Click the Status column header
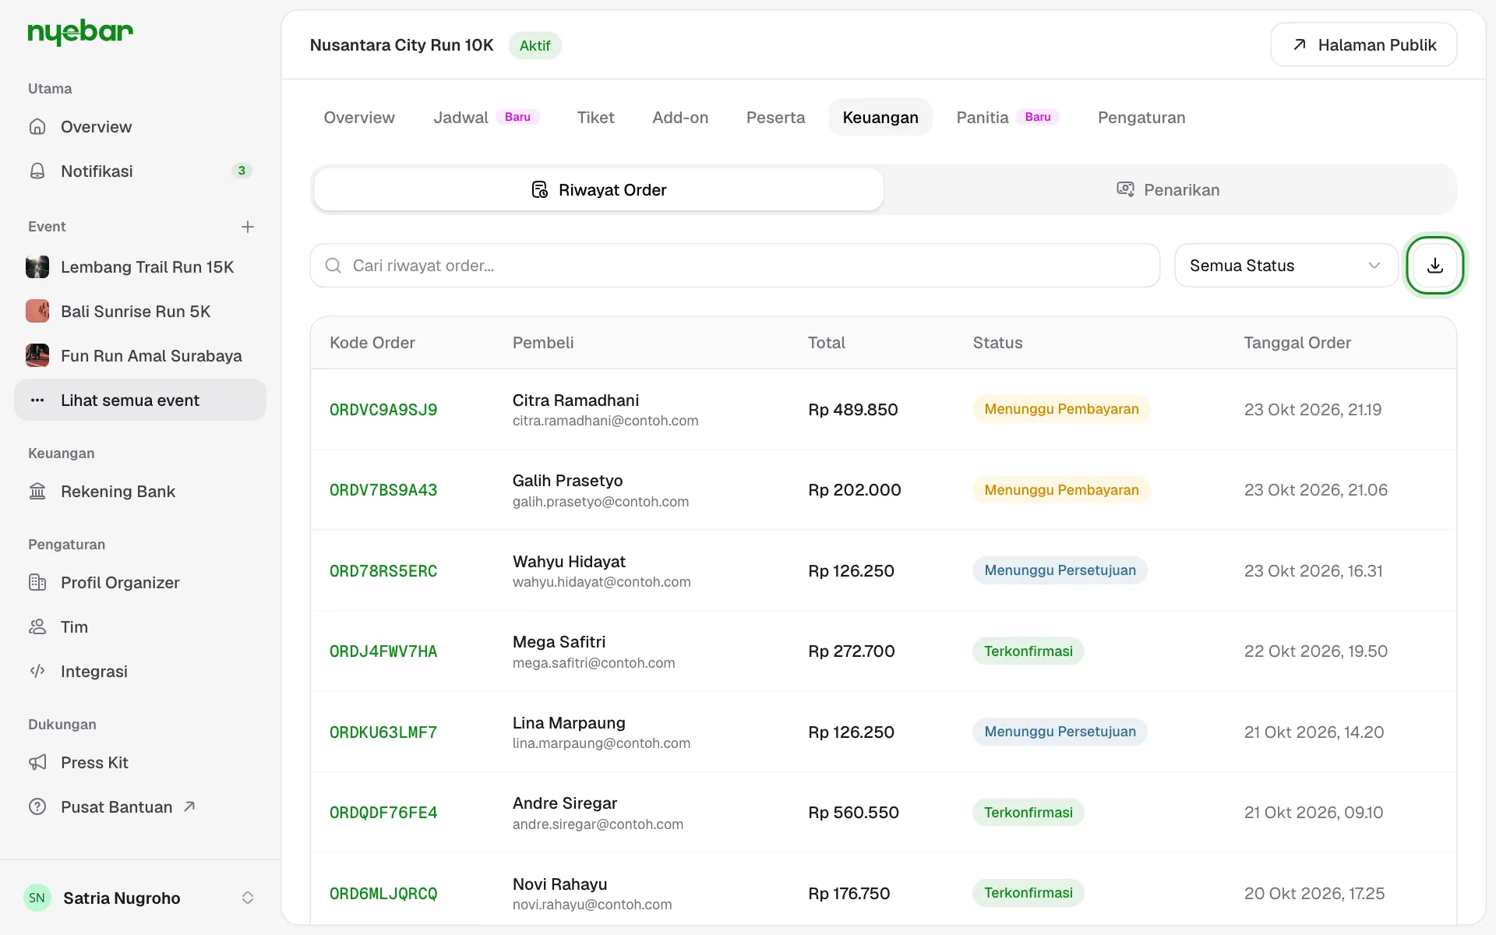Screen dimensions: 1496x935 (997, 343)
